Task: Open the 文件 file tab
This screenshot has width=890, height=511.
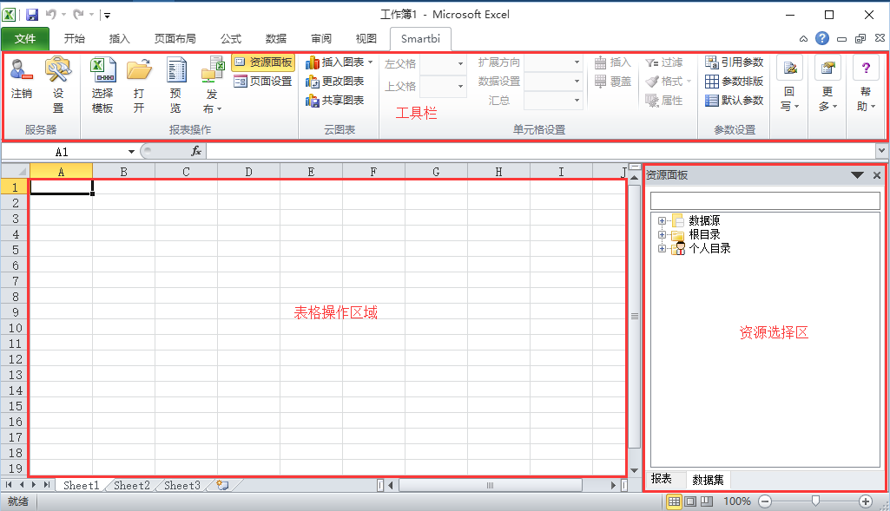Action: point(25,38)
